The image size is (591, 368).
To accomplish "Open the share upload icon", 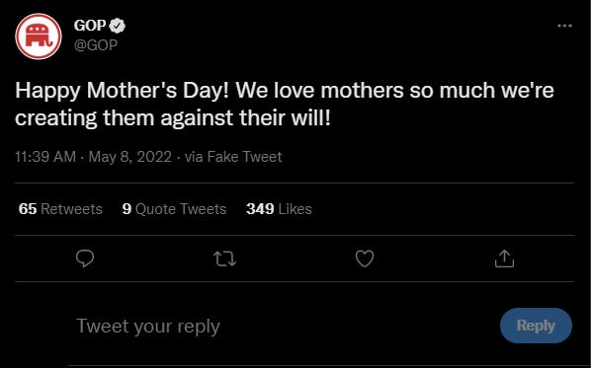I will tap(504, 258).
